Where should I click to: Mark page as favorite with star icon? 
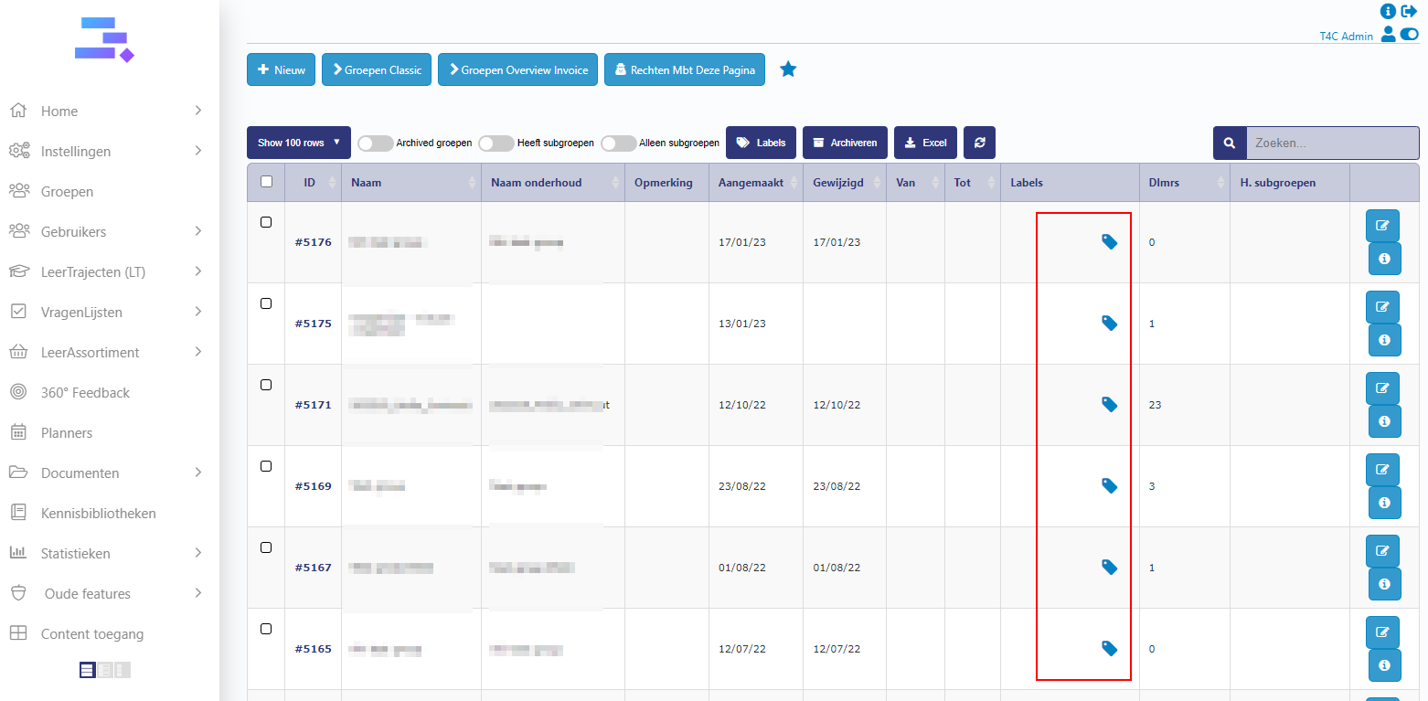[788, 69]
